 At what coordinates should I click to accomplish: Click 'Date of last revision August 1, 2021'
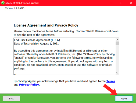click(36, 44)
